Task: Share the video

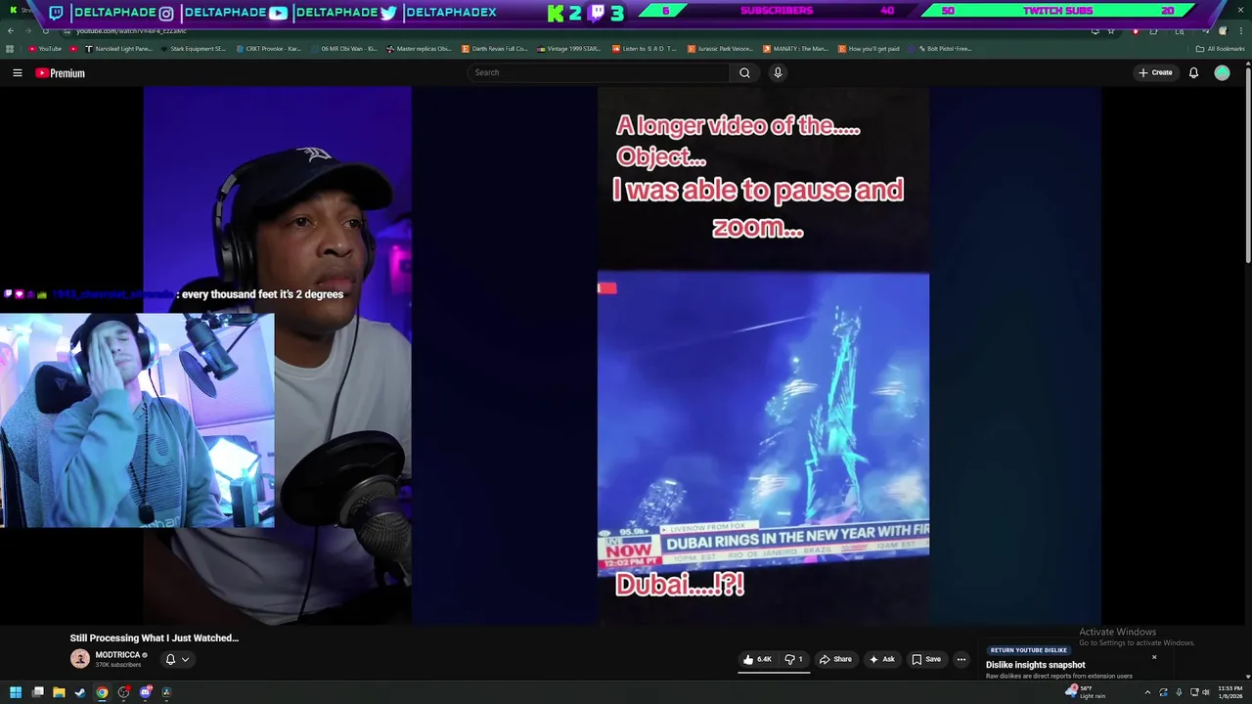Action: pyautogui.click(x=834, y=659)
